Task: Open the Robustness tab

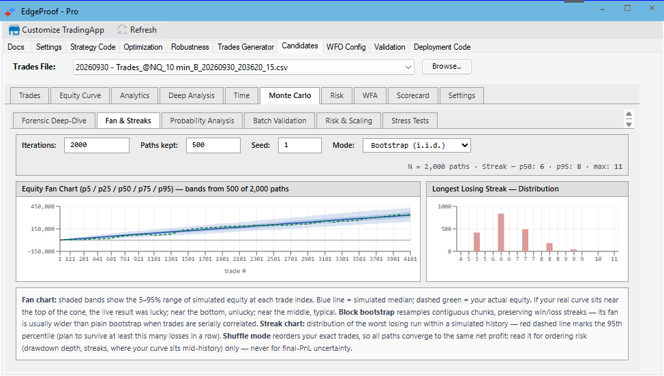Action: point(190,47)
